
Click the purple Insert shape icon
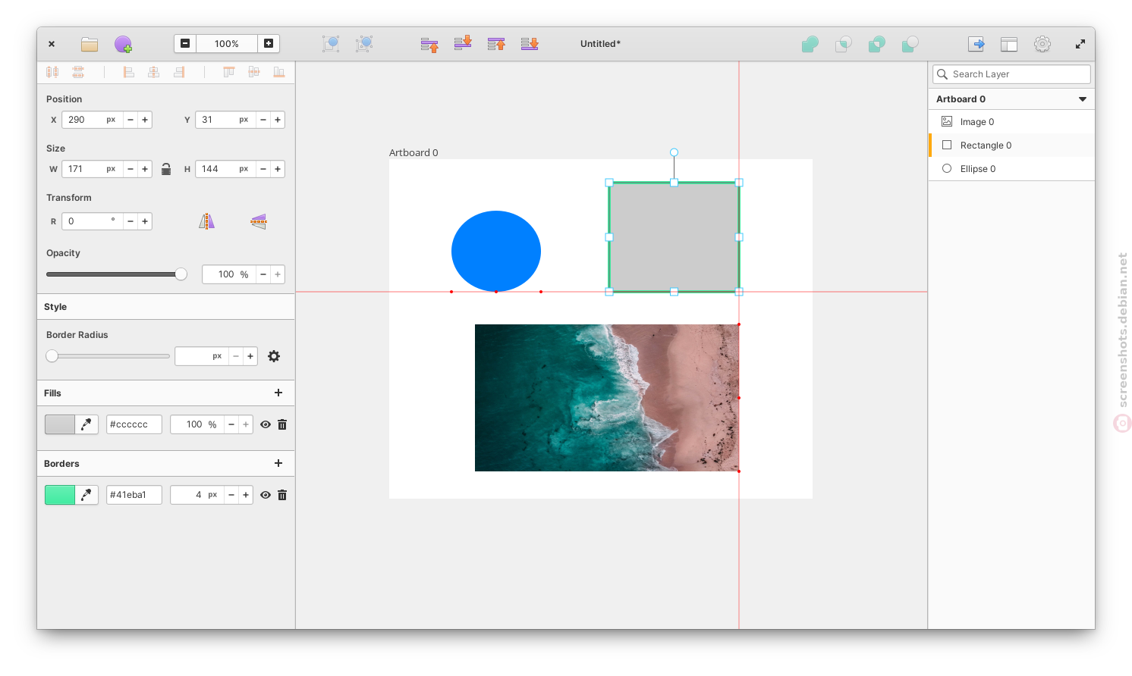(x=123, y=44)
